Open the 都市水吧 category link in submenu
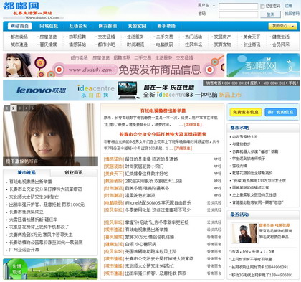Image resolution: width=301 pixels, height=282 pixels. (x=107, y=44)
